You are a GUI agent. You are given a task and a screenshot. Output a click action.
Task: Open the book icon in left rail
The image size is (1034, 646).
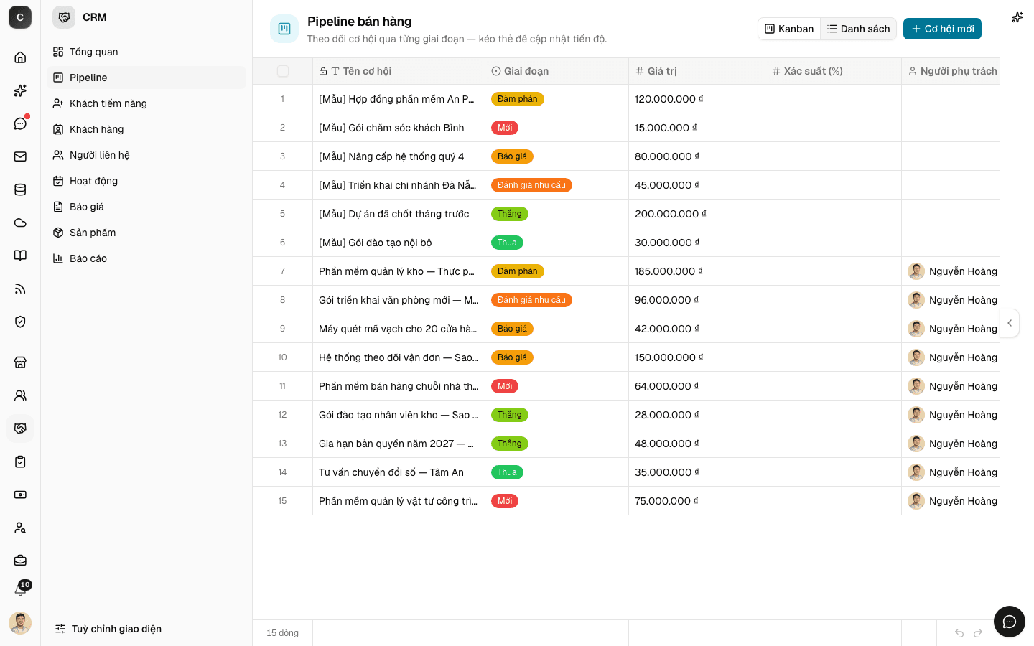pos(20,256)
